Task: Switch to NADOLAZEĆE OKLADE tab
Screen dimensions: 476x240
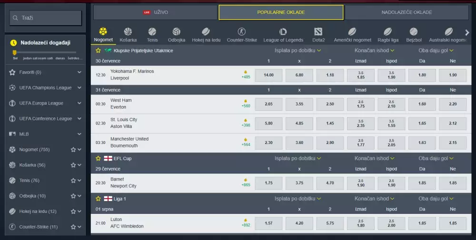Action: coord(407,12)
